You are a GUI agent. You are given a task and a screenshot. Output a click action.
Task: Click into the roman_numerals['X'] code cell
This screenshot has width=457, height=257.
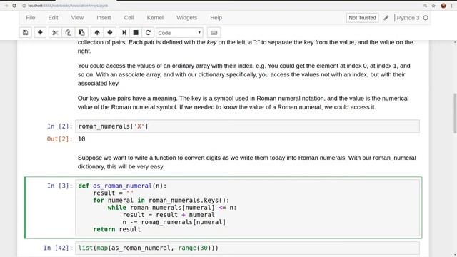click(x=248, y=126)
